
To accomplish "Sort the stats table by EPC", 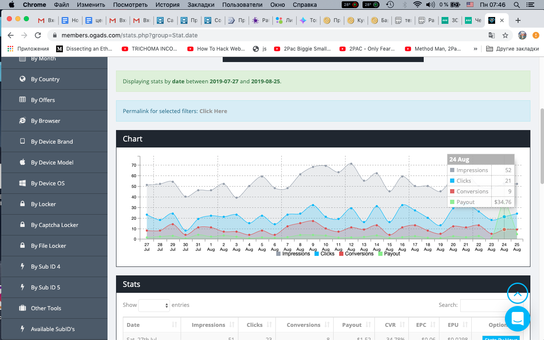I will pyautogui.click(x=425, y=325).
